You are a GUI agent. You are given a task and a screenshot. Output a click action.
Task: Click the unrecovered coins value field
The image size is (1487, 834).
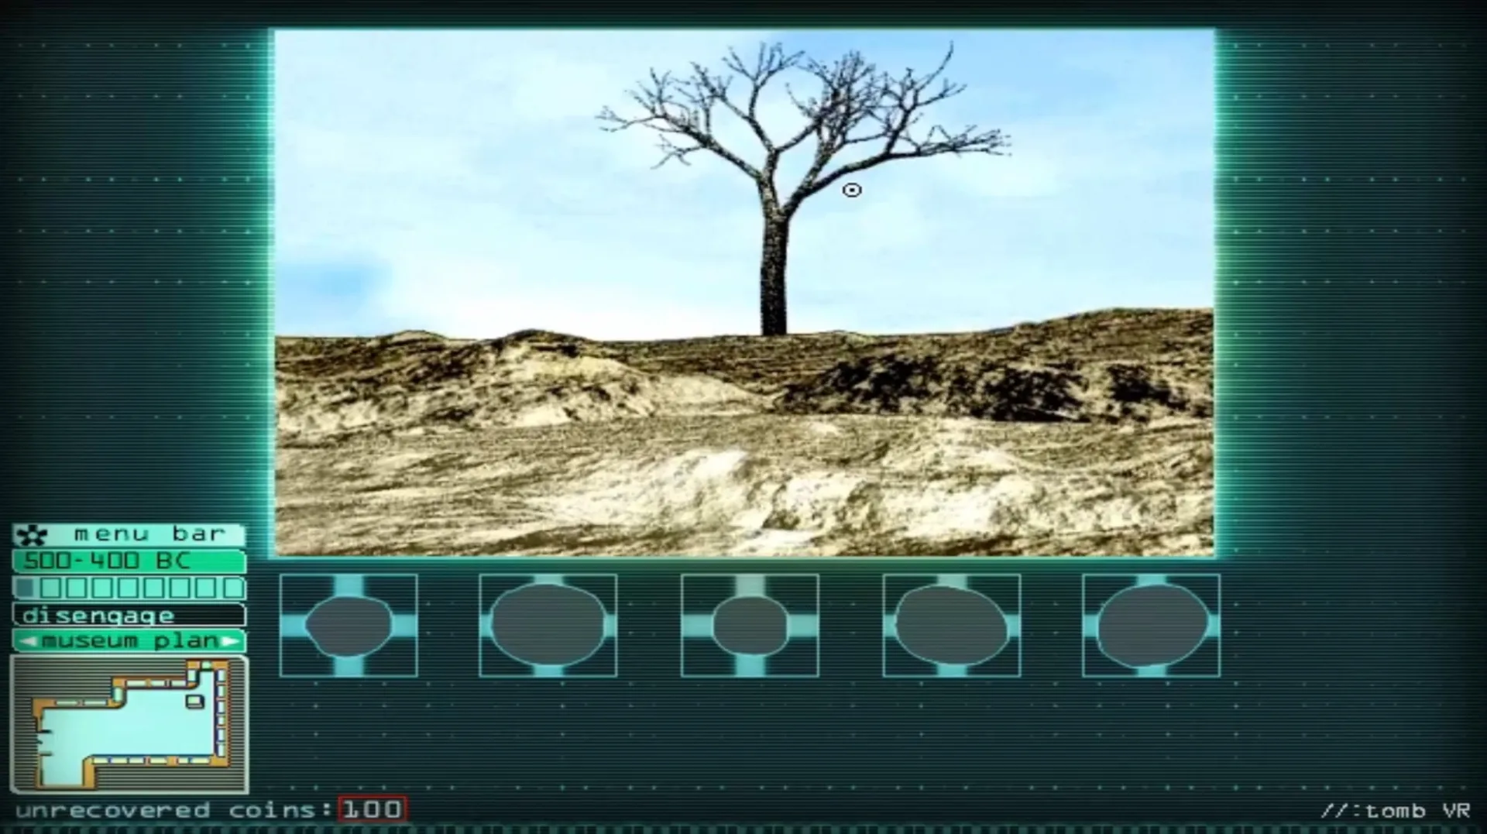tap(373, 810)
